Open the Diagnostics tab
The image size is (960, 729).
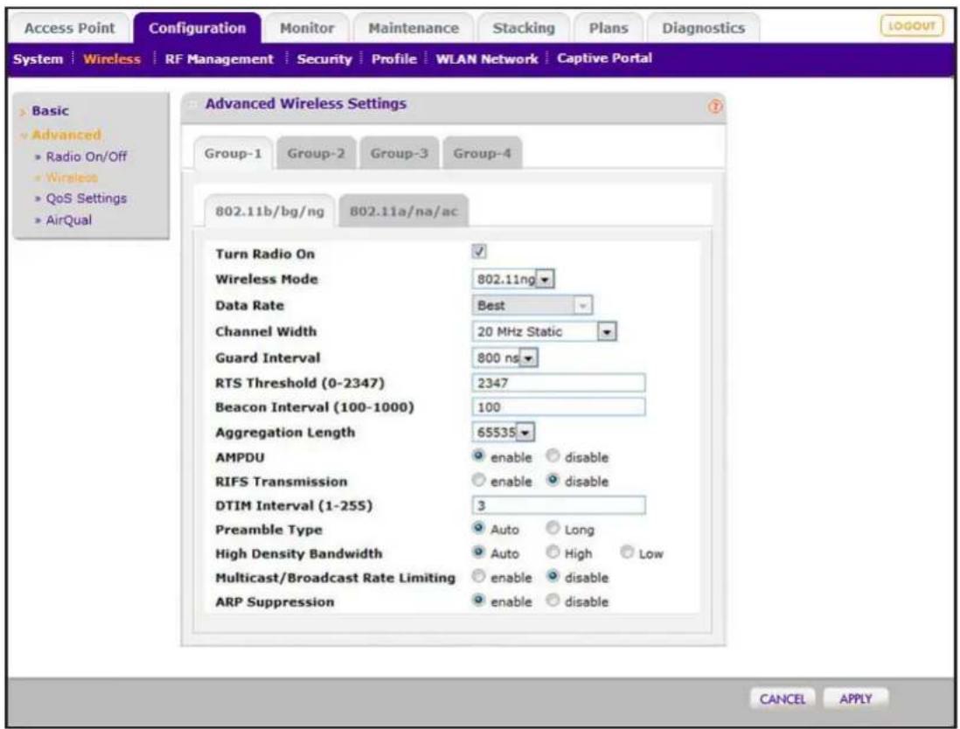coord(704,28)
